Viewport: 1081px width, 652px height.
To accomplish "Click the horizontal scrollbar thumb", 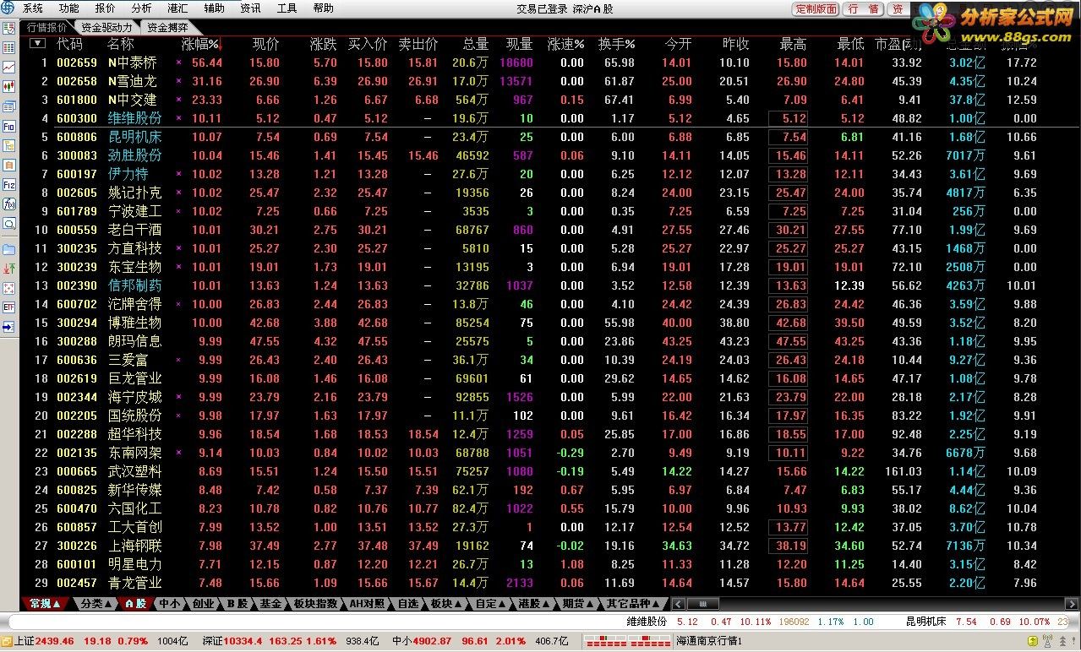I will [702, 604].
